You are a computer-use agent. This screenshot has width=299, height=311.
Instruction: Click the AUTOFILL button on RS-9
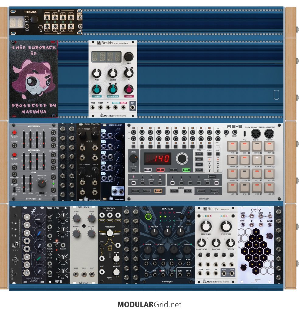click(x=201, y=191)
